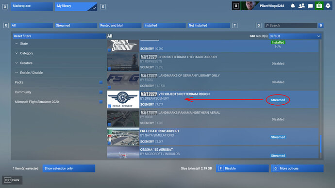Click the T key filter-right icon
The image size is (335, 188).
pos(234,25)
